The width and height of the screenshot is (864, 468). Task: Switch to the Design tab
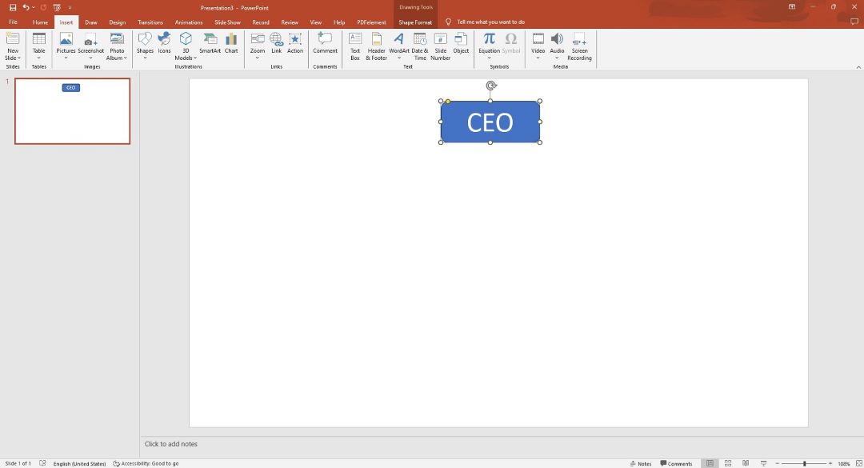coord(117,22)
